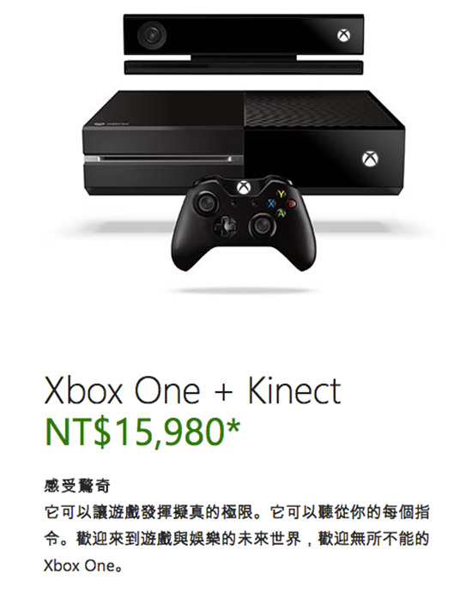472x592 pixels.
Task: Click the Xbox One + Kinect heading
Action: tap(192, 391)
